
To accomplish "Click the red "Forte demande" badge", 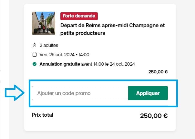I will point(79,16).
